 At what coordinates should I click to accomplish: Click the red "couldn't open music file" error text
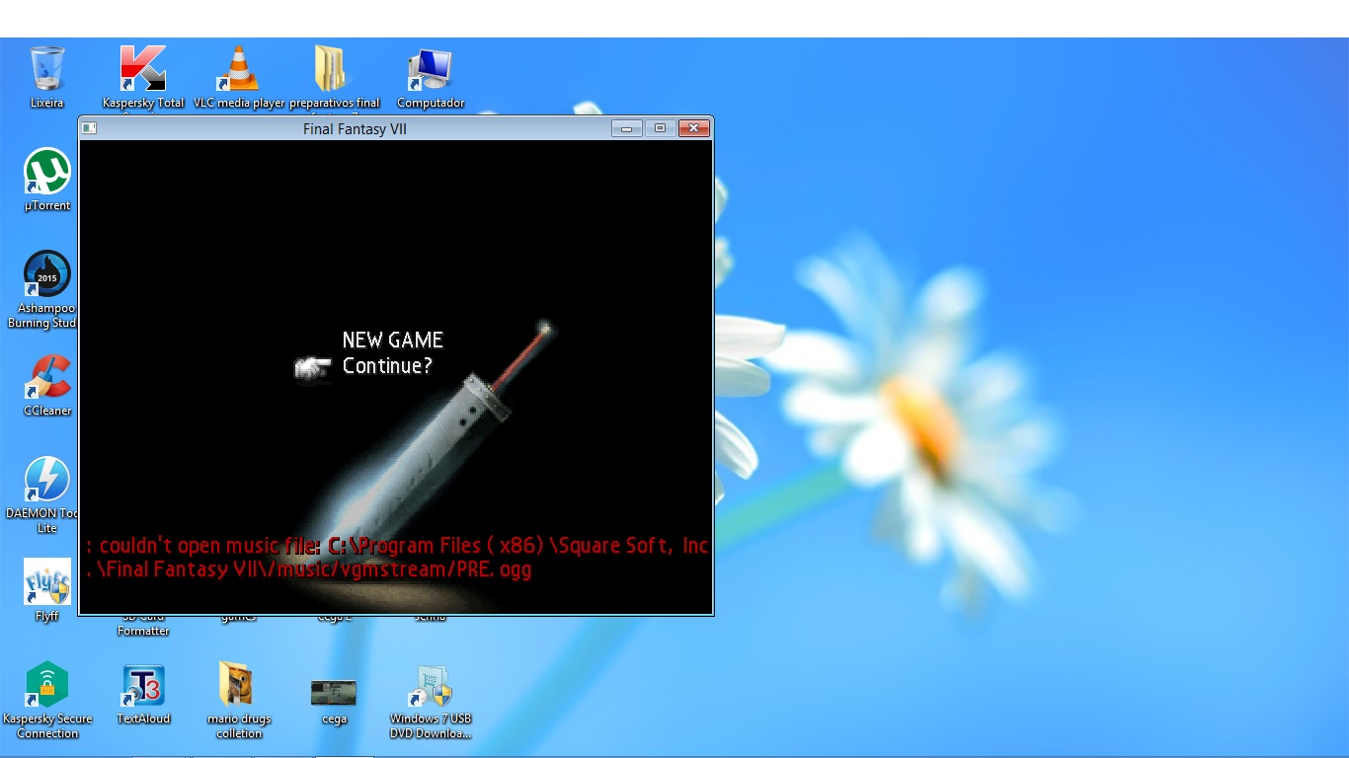(x=397, y=558)
